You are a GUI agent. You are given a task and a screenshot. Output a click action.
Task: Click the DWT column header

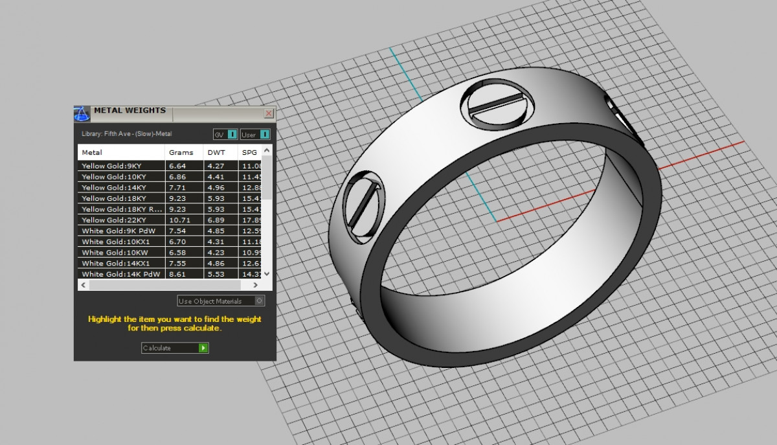tap(220, 153)
